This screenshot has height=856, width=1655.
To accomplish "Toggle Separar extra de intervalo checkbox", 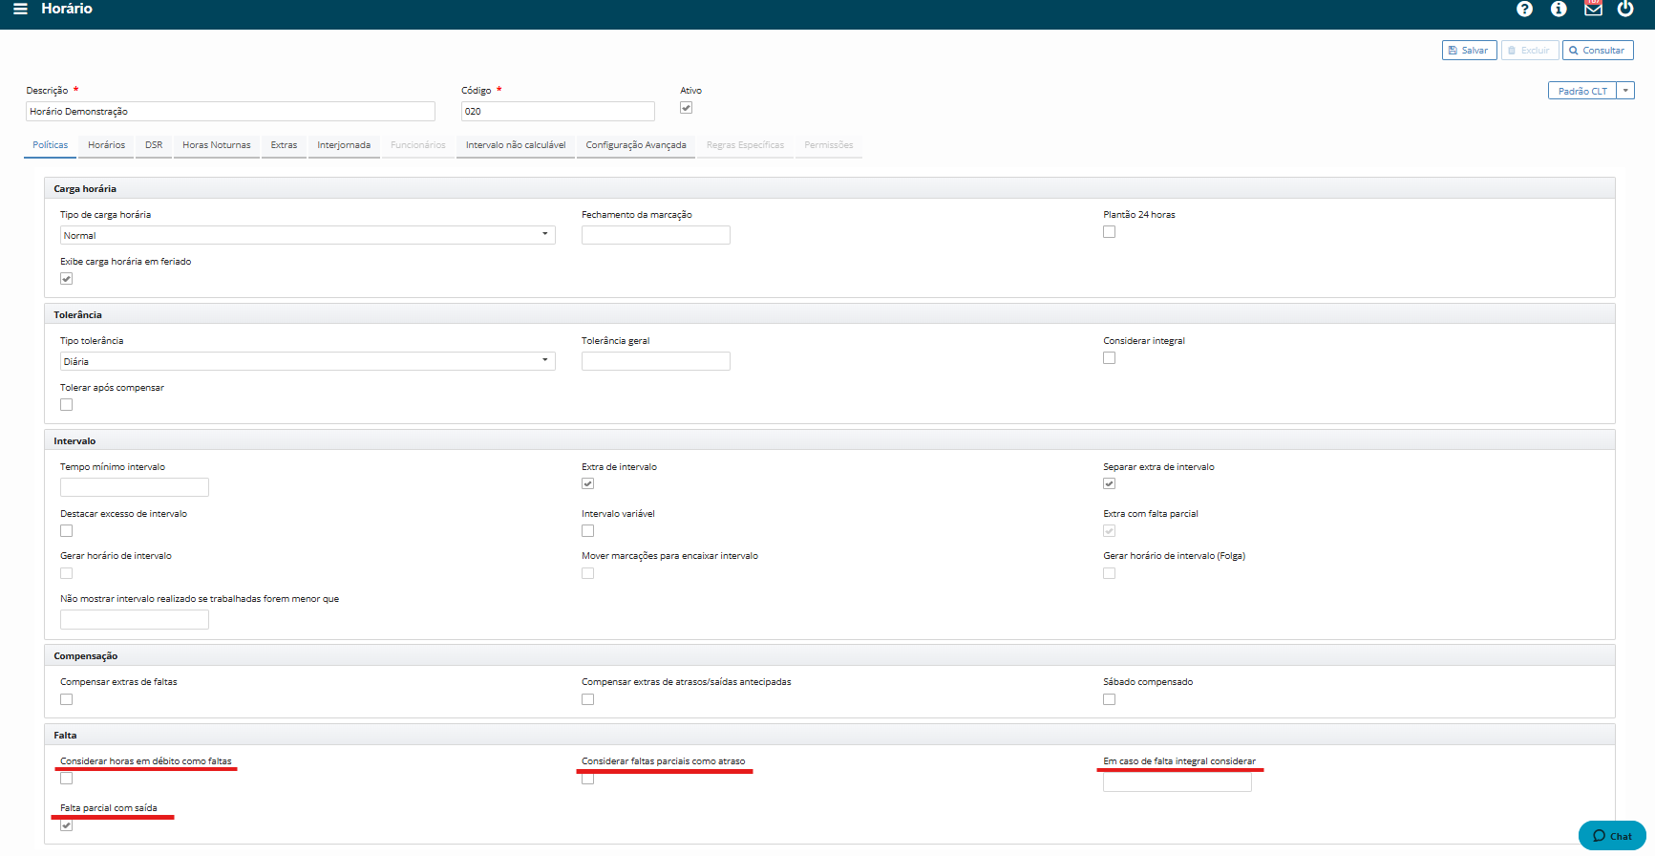I will 1109,484.
